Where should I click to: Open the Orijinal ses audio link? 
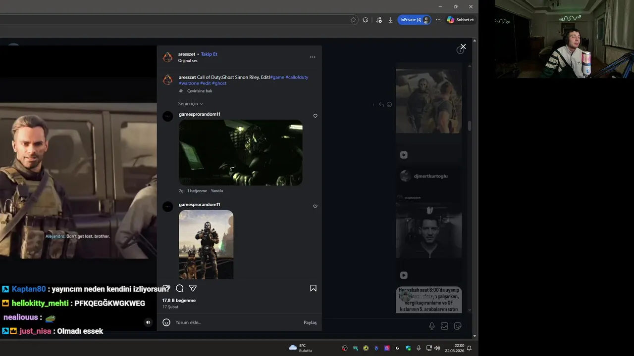pyautogui.click(x=188, y=61)
